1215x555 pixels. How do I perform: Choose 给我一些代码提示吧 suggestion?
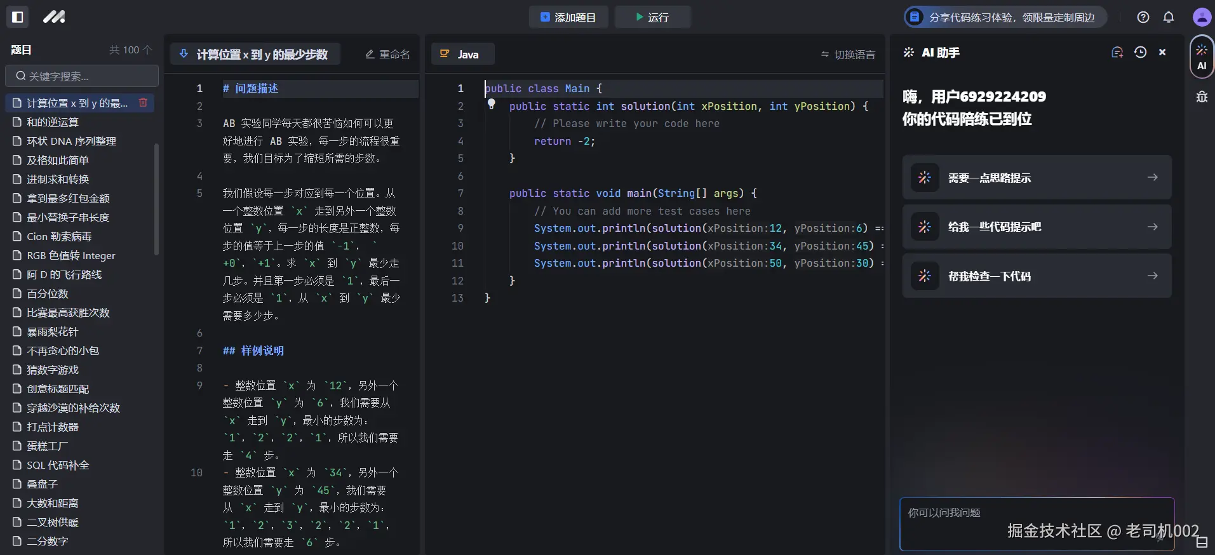(x=1037, y=227)
